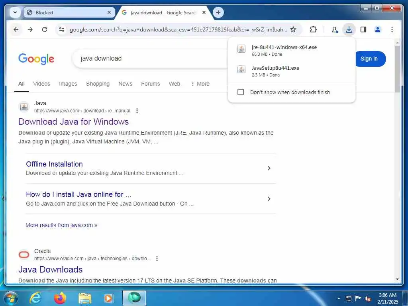The width and height of the screenshot is (408, 306).
Task: Expand the More search filters menu
Action: (200, 84)
